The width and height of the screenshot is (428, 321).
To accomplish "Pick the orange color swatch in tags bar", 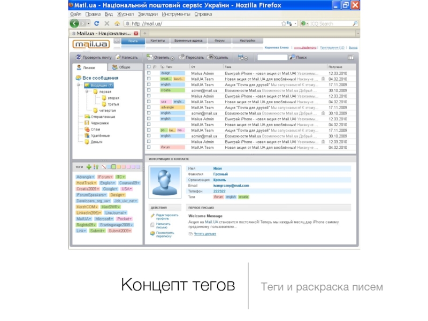I will point(118,167).
